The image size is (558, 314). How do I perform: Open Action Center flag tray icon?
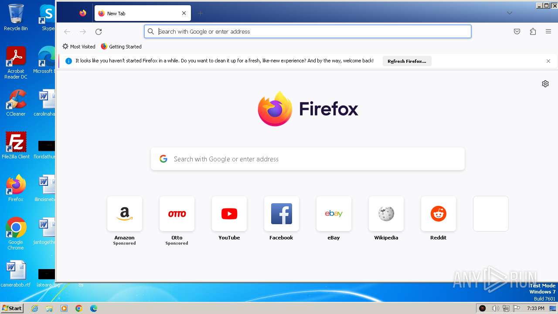pos(517,308)
